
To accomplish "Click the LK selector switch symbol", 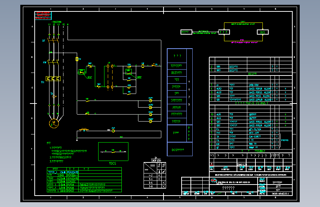I will [110, 76].
